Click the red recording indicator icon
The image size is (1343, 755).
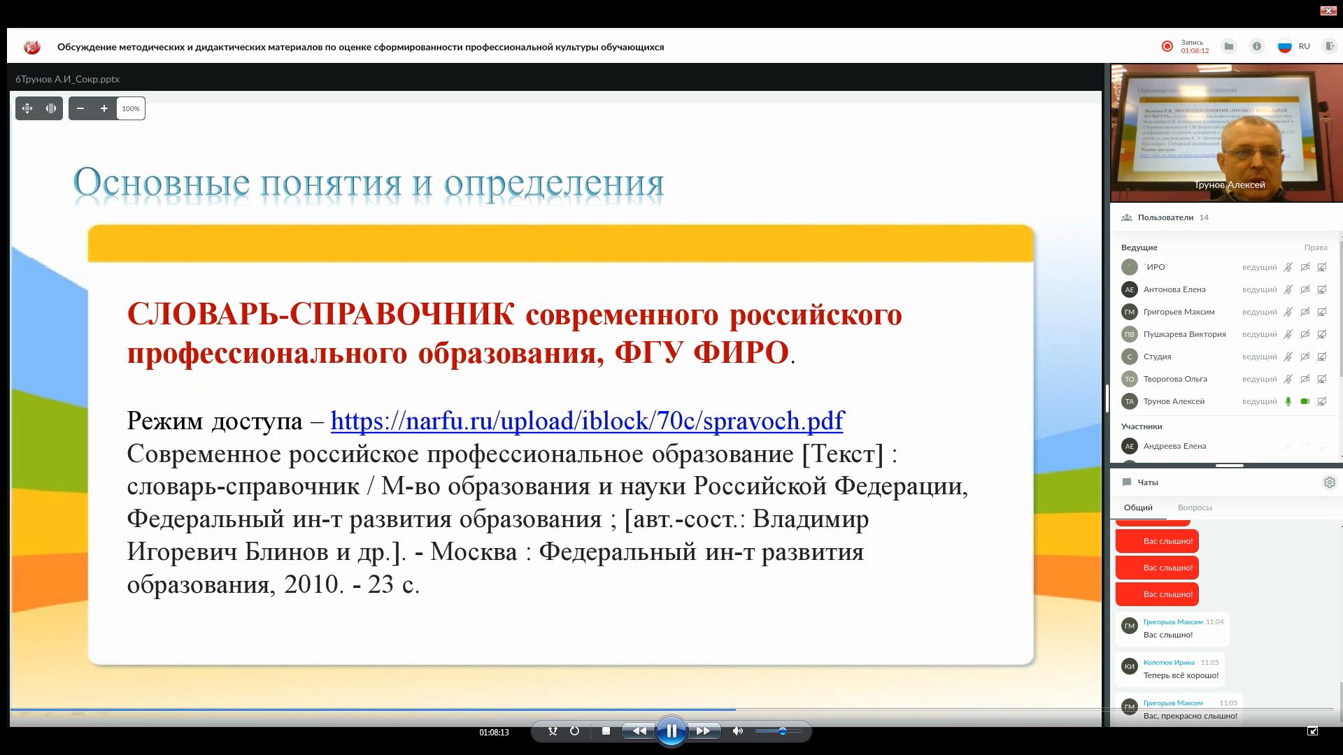click(x=1167, y=46)
